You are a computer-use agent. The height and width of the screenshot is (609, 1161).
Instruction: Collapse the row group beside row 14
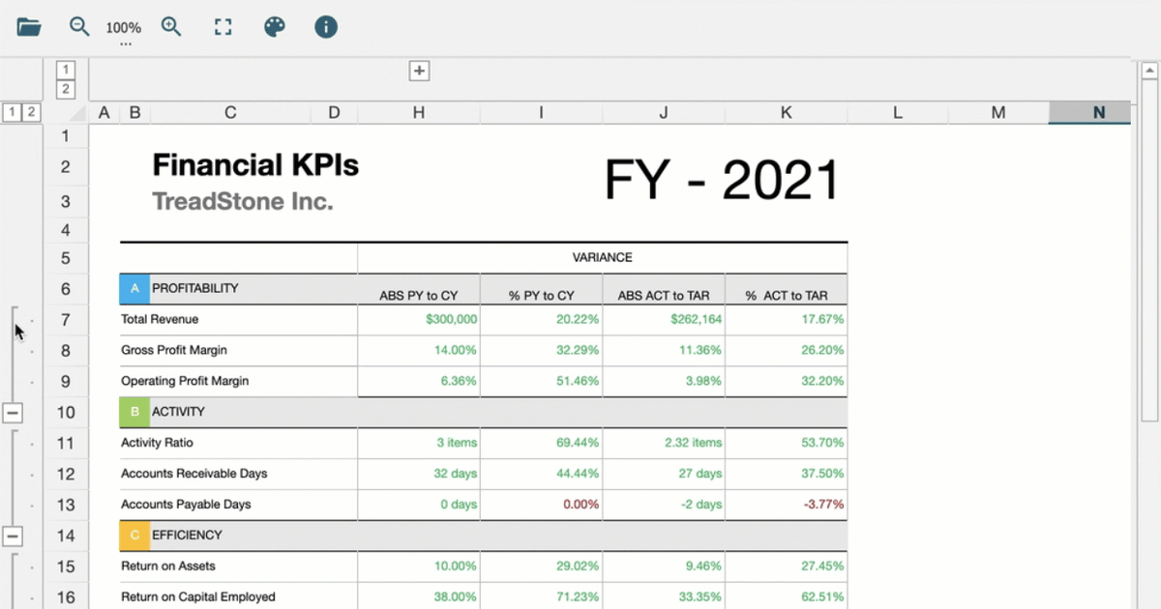13,536
